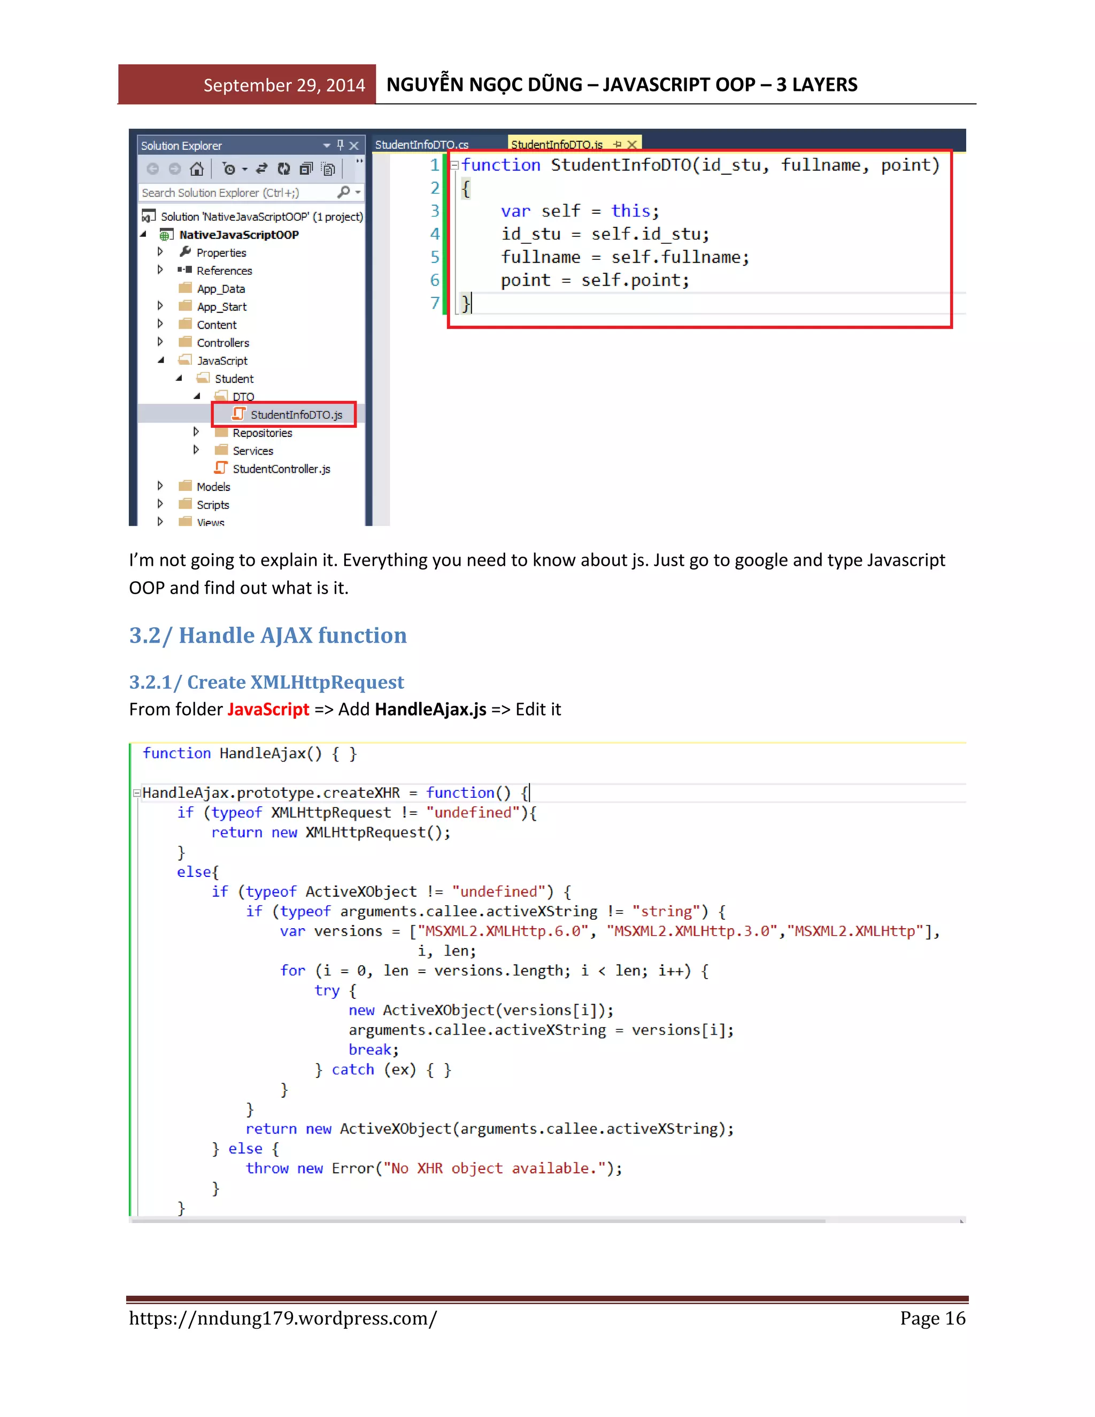Click the Pending Changes Filter clock icon
The height and width of the screenshot is (1417, 1095).
click(228, 170)
